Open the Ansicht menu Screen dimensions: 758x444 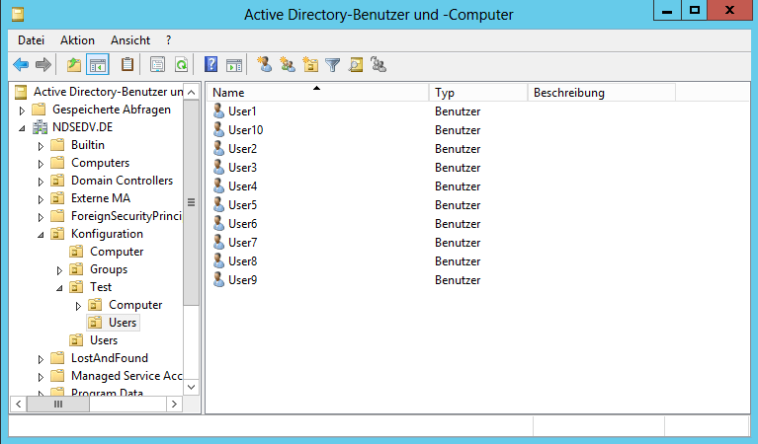click(x=130, y=40)
